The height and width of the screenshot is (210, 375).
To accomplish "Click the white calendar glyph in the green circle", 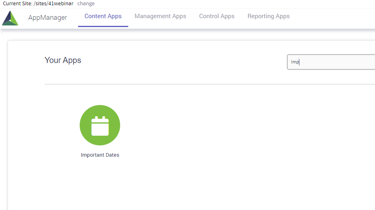I will click(x=100, y=126).
